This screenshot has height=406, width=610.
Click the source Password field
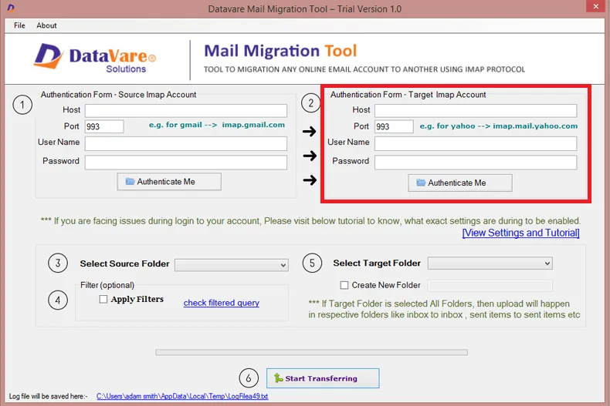186,163
